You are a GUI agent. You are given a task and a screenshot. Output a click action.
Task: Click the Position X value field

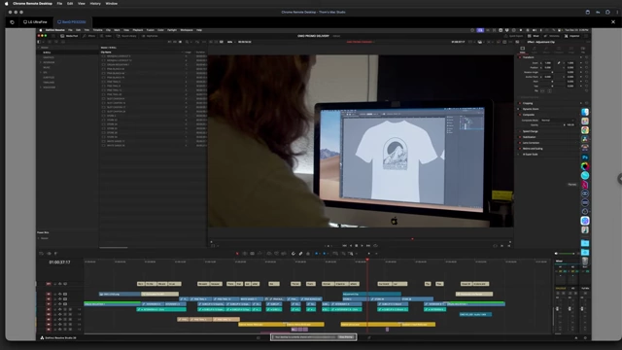pyautogui.click(x=548, y=67)
